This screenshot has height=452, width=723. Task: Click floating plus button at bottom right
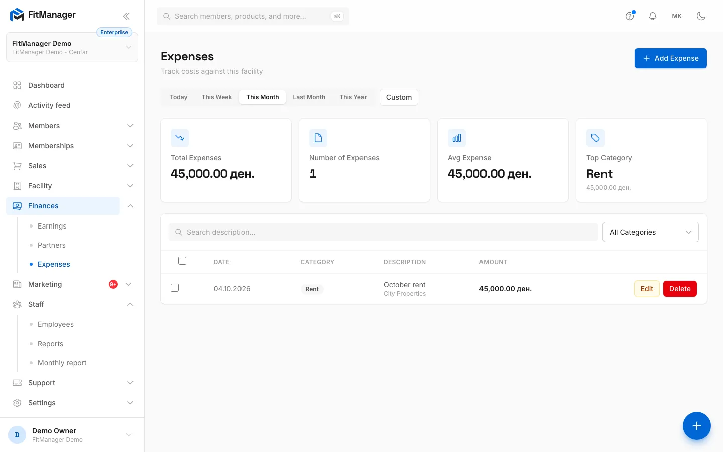697,426
